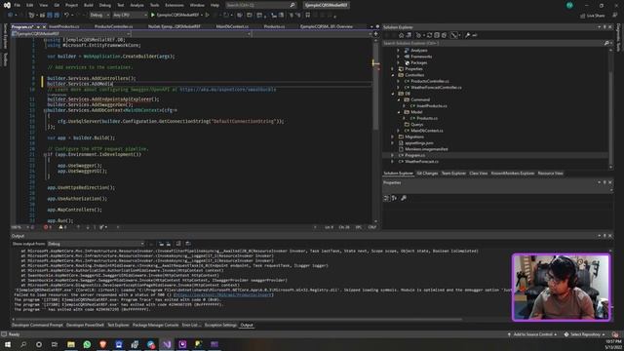
Task: Open File Explorer from the taskbar
Action: pyautogui.click(x=71, y=344)
